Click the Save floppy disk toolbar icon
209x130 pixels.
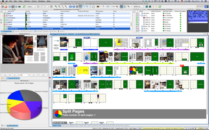point(13,7)
